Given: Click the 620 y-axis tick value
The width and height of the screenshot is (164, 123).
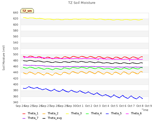Looking at the screenshot, I should tap(16, 19).
